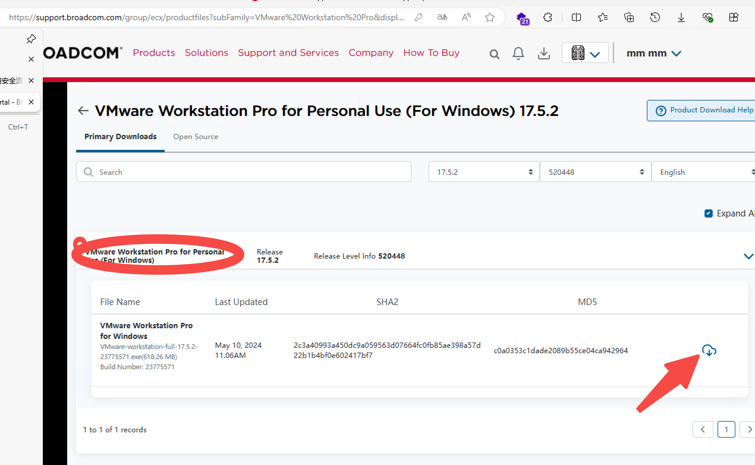Screen dimensions: 755x465
Task: Switch to Open Source tab
Action: (x=196, y=136)
